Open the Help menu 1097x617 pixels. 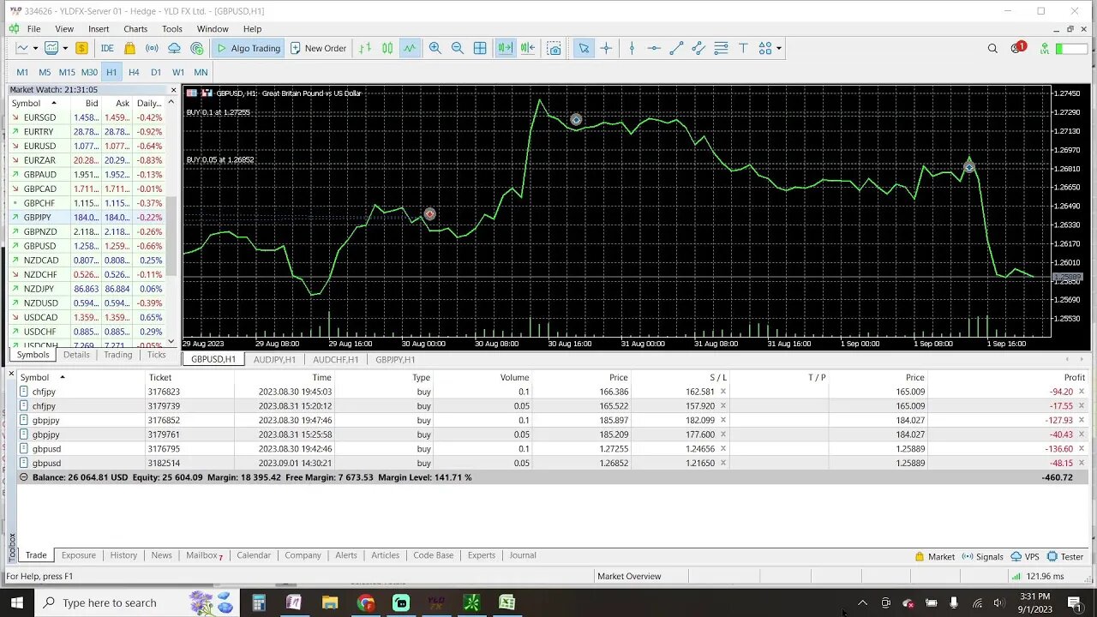coord(252,29)
